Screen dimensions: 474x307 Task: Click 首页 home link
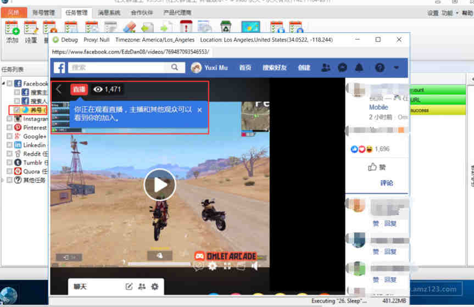[x=245, y=68]
